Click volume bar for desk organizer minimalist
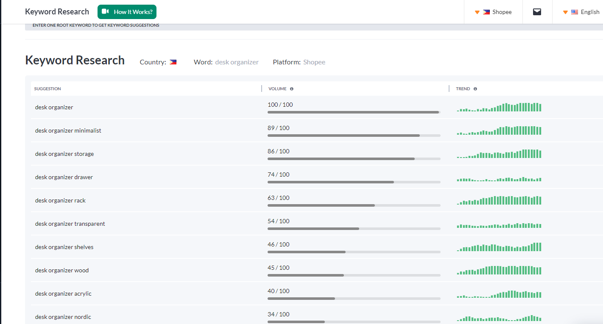 [354, 136]
